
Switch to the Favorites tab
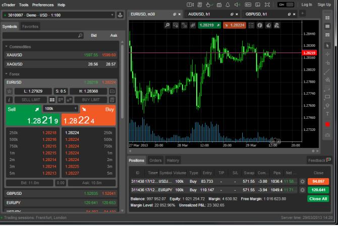30,27
